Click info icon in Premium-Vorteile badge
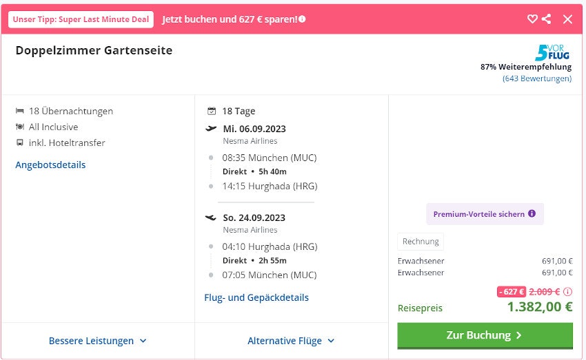 pyautogui.click(x=532, y=214)
